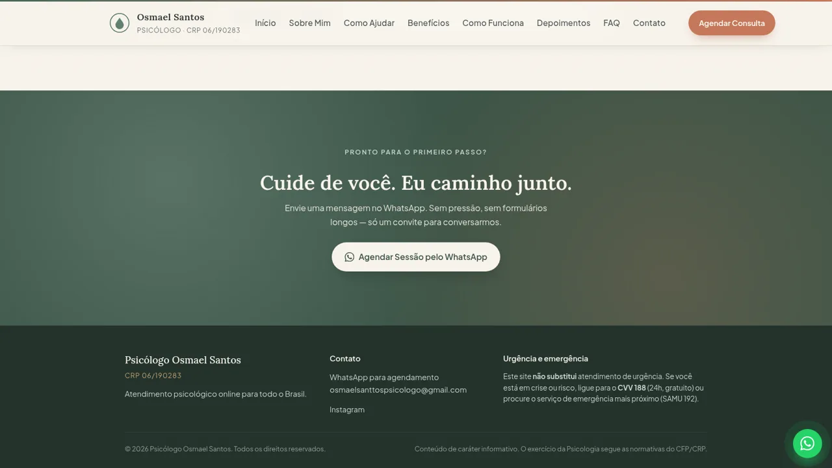Click the Conteúdo de caráter informativo disclaimer
This screenshot has width=832, height=468.
560,449
